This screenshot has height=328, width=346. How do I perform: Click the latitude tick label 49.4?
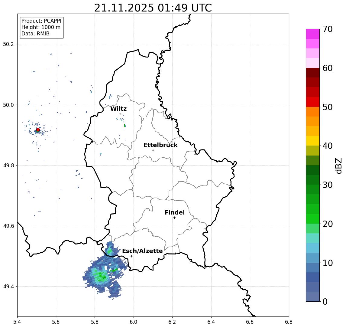point(8,287)
